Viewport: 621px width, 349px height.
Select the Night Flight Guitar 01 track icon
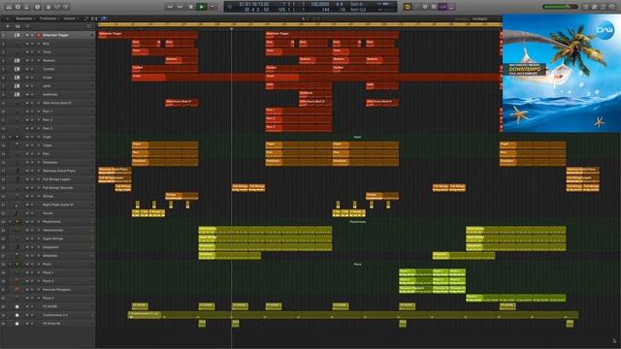17,205
